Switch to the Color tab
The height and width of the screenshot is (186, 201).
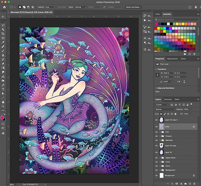pos(157,14)
